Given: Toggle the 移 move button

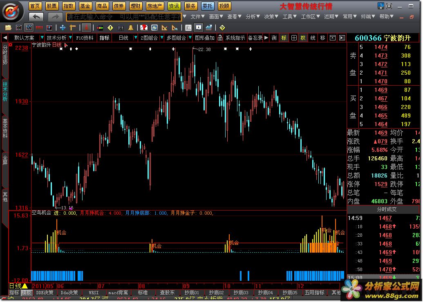Looking at the screenshot, I should tap(322, 38).
